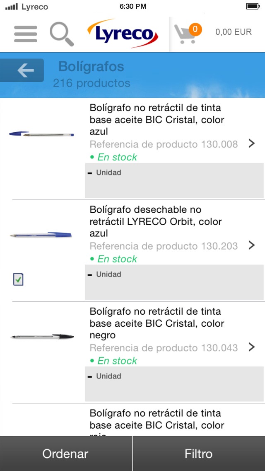The image size is (265, 471).
Task: Tap the cart total 0,00 EUR
Action: (x=234, y=32)
